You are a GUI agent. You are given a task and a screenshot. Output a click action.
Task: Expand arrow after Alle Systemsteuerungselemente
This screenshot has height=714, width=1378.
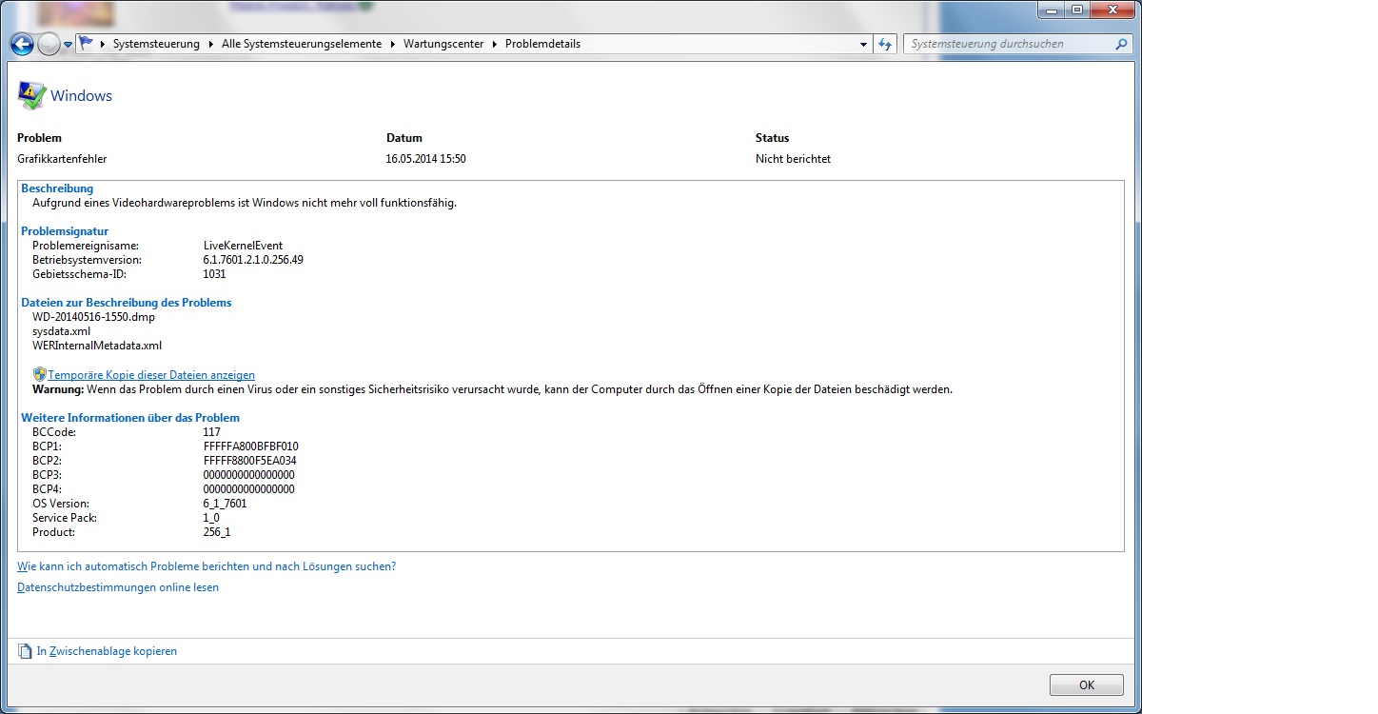pyautogui.click(x=392, y=44)
